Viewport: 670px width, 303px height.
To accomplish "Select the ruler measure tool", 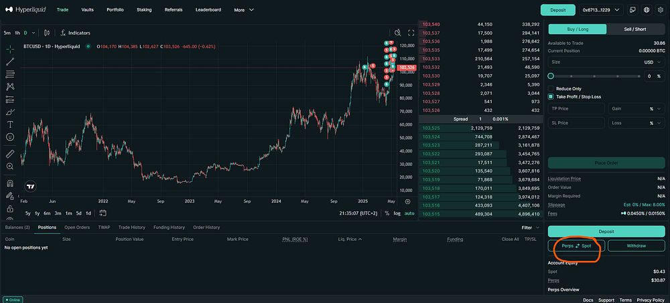I will tap(10, 154).
